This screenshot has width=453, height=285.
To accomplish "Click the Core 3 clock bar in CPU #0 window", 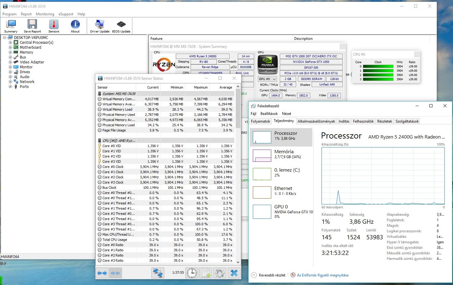I will tap(378, 79).
